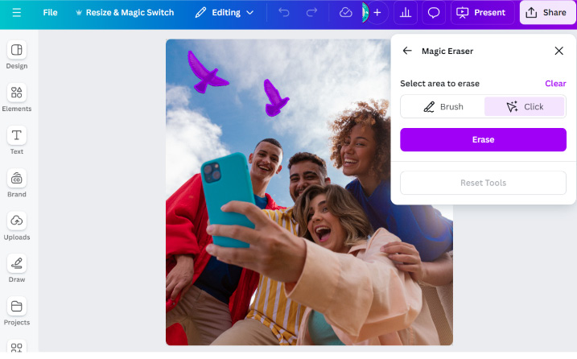Switch to Click selection mode
This screenshot has height=359, width=577.
point(525,106)
